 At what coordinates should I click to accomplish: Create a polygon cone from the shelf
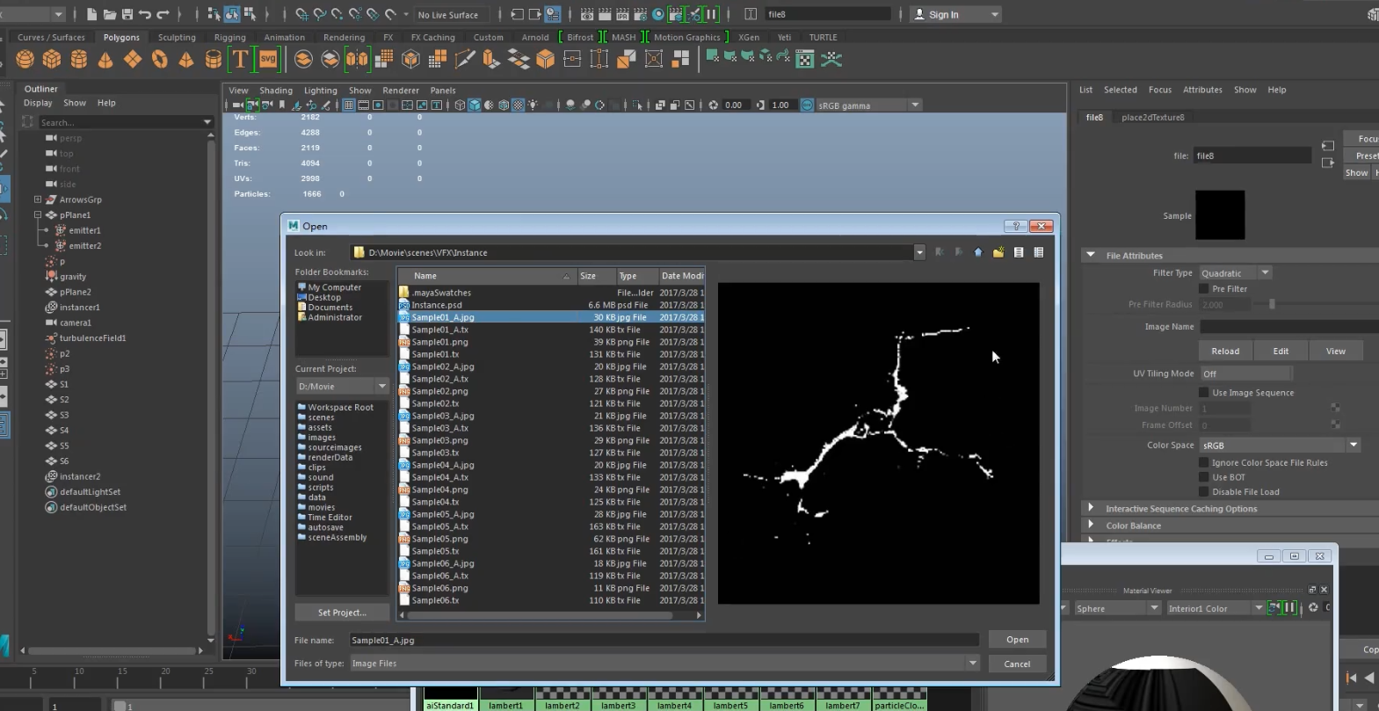point(105,59)
